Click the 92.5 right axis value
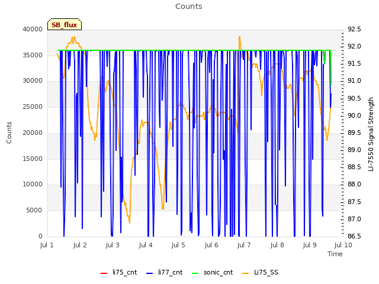Image resolution: width=379 pixels, height=284 pixels. pos(354,29)
